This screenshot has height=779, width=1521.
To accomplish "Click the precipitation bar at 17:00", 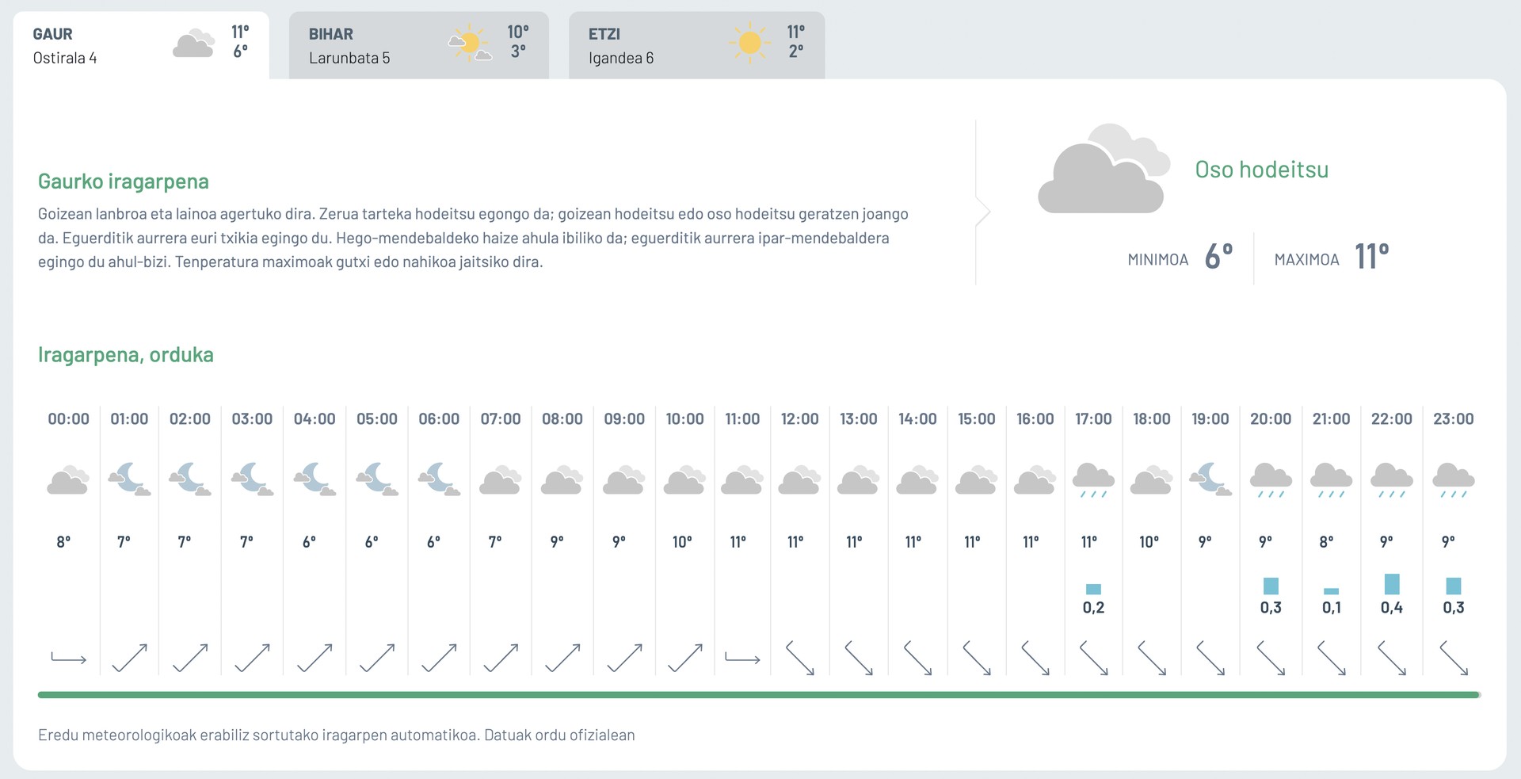I will click(x=1093, y=589).
